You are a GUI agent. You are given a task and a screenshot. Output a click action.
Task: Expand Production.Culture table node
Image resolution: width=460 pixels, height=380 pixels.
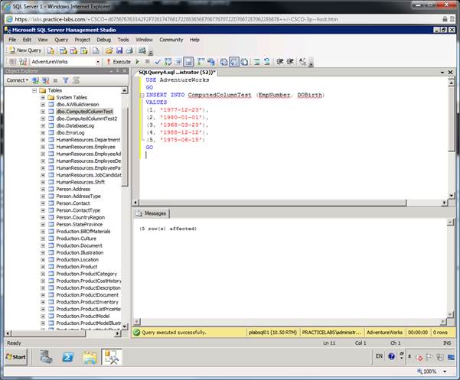coord(43,239)
